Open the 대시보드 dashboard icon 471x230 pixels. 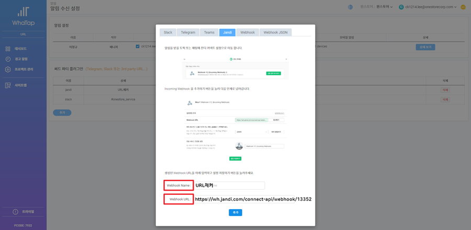(x=8, y=49)
